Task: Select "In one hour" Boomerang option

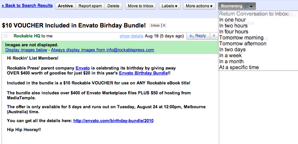Action: coord(232,20)
